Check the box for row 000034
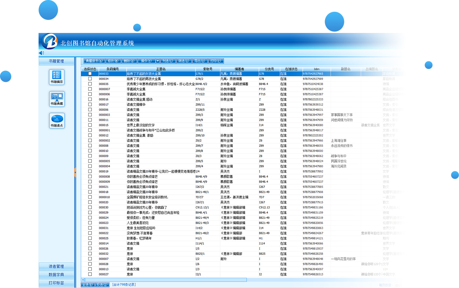 click(90, 79)
